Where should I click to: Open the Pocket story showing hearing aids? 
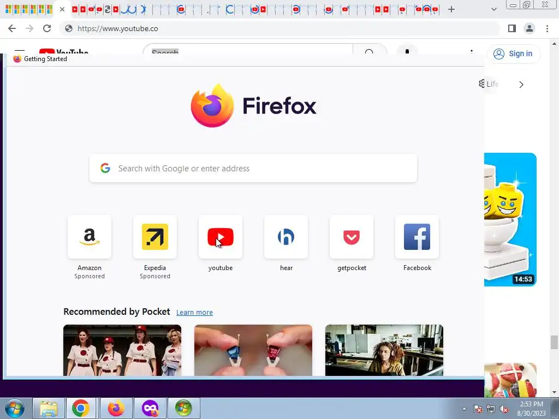point(253,350)
